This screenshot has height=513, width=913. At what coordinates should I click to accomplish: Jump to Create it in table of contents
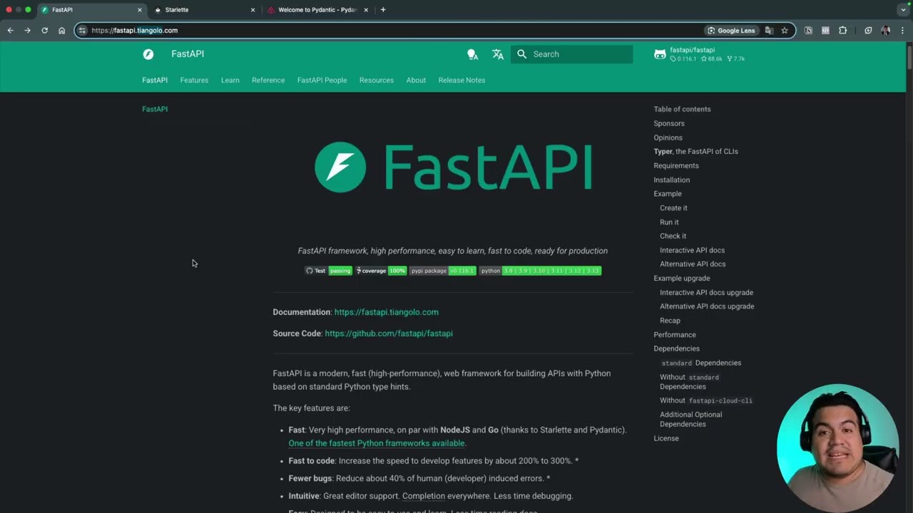point(673,208)
